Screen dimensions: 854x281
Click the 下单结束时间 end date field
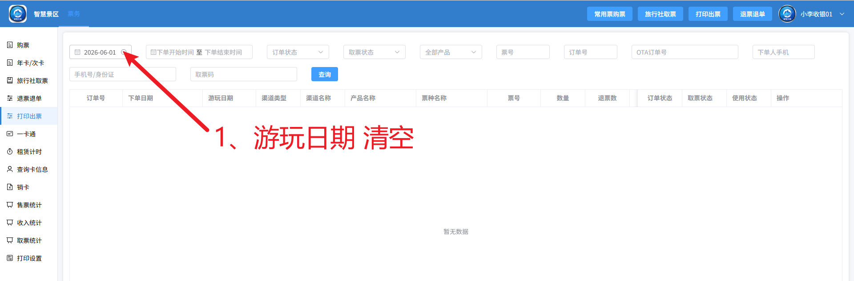[x=223, y=52]
